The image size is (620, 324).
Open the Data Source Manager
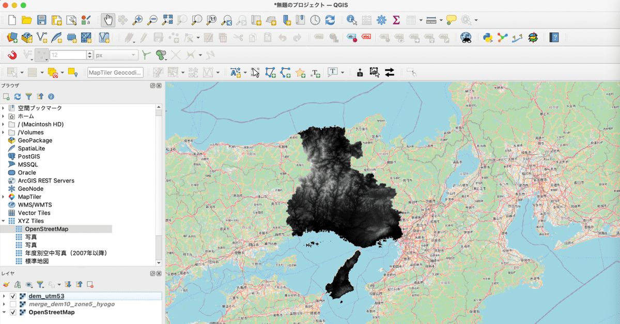[11, 38]
